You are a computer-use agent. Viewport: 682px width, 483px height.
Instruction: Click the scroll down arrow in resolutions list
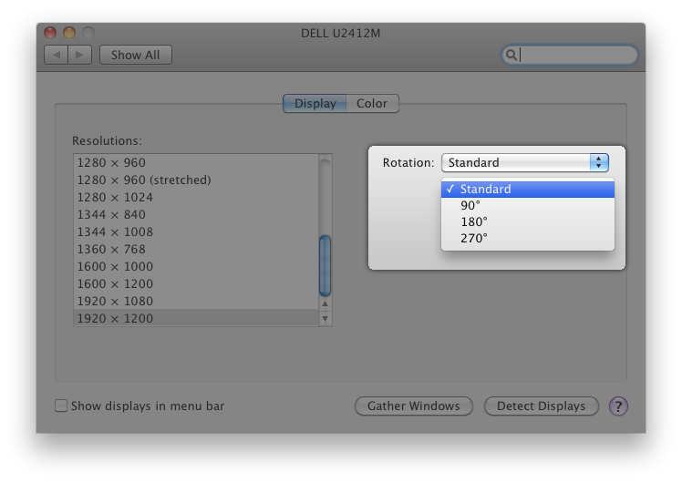325,319
